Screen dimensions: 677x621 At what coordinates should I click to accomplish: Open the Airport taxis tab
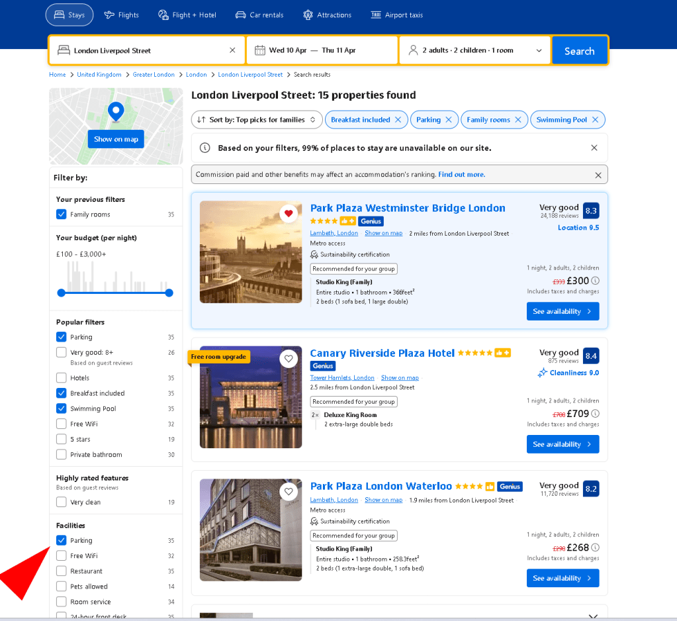click(x=397, y=15)
